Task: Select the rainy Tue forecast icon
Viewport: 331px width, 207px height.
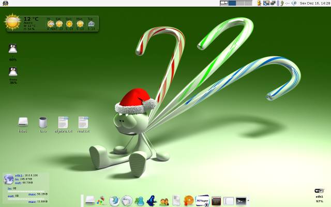Action: click(91, 24)
